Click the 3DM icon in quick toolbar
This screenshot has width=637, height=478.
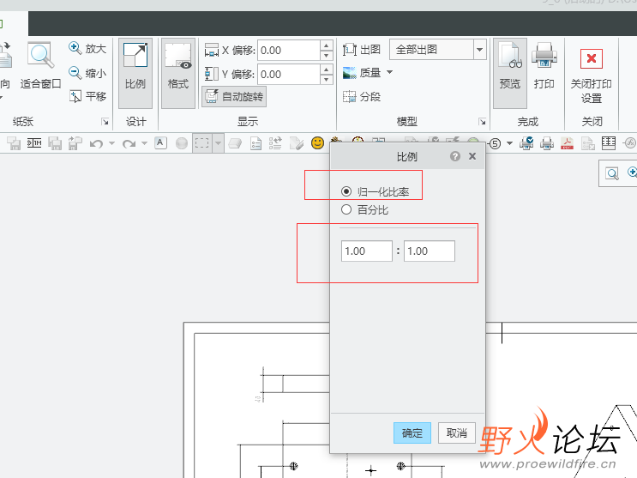point(34,142)
